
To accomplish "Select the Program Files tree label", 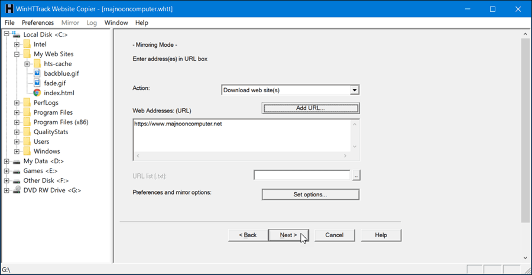I will click(53, 112).
